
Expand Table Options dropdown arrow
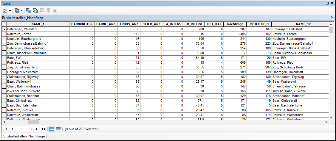click(x=10, y=11)
